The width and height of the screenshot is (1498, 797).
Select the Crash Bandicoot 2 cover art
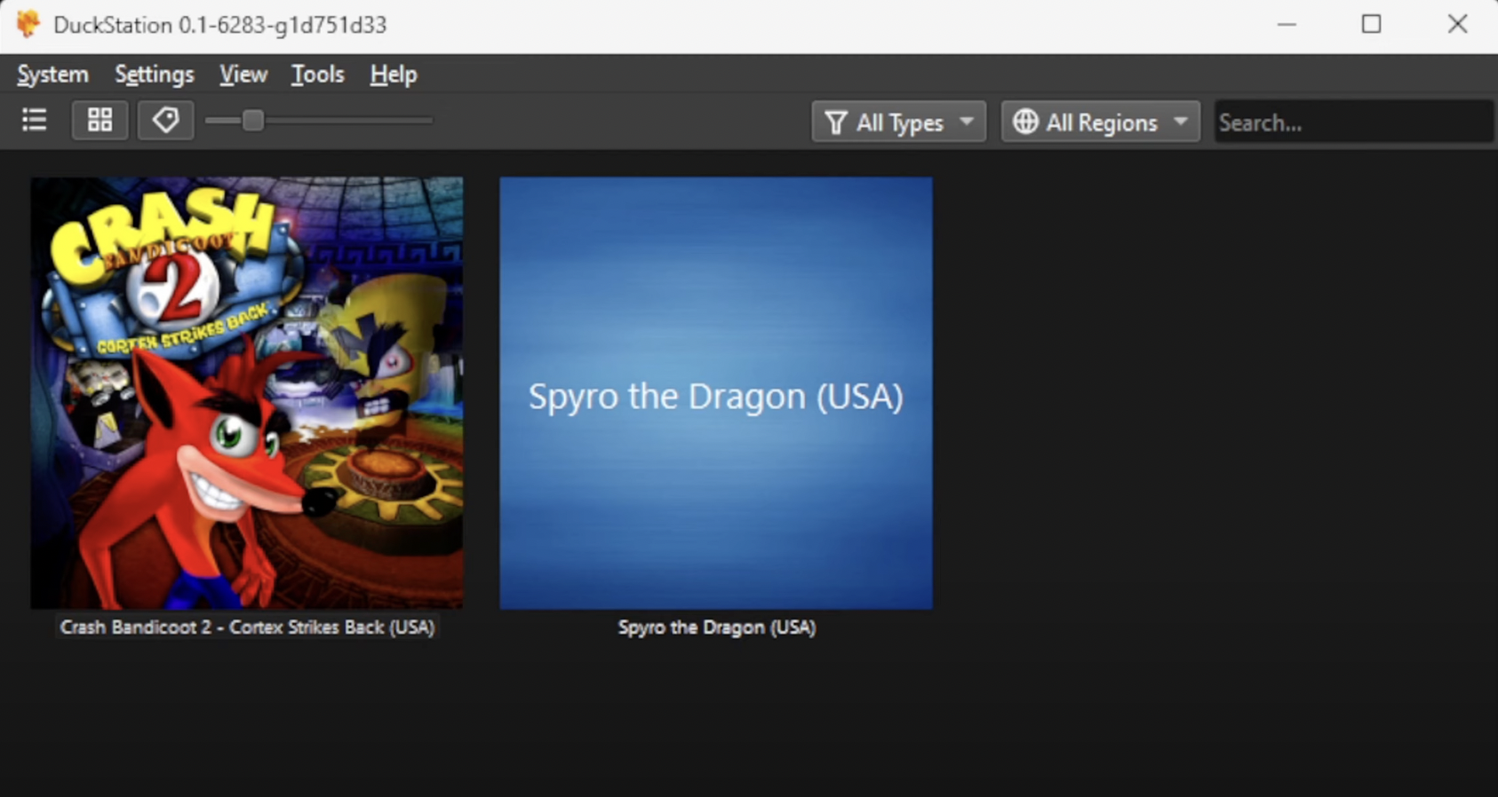pyautogui.click(x=247, y=393)
